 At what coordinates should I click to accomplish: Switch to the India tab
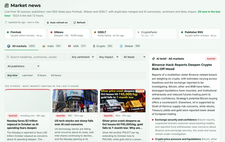click(x=52, y=46)
